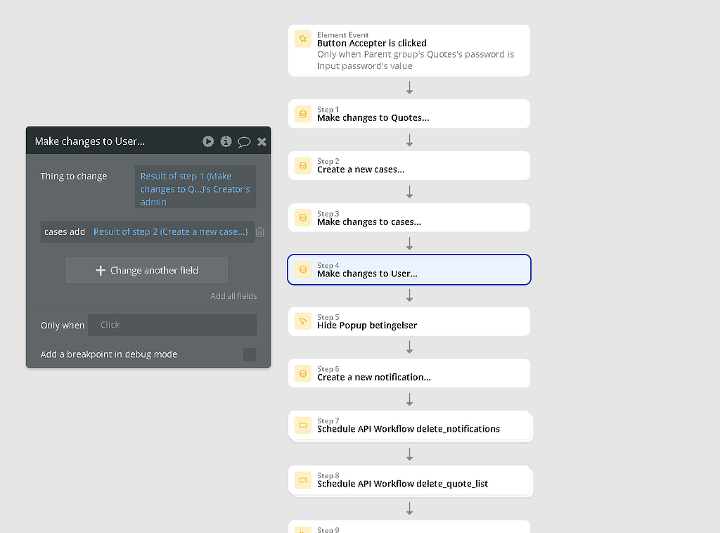Click the play icon to run this workflow
The image size is (720, 533).
[208, 141]
